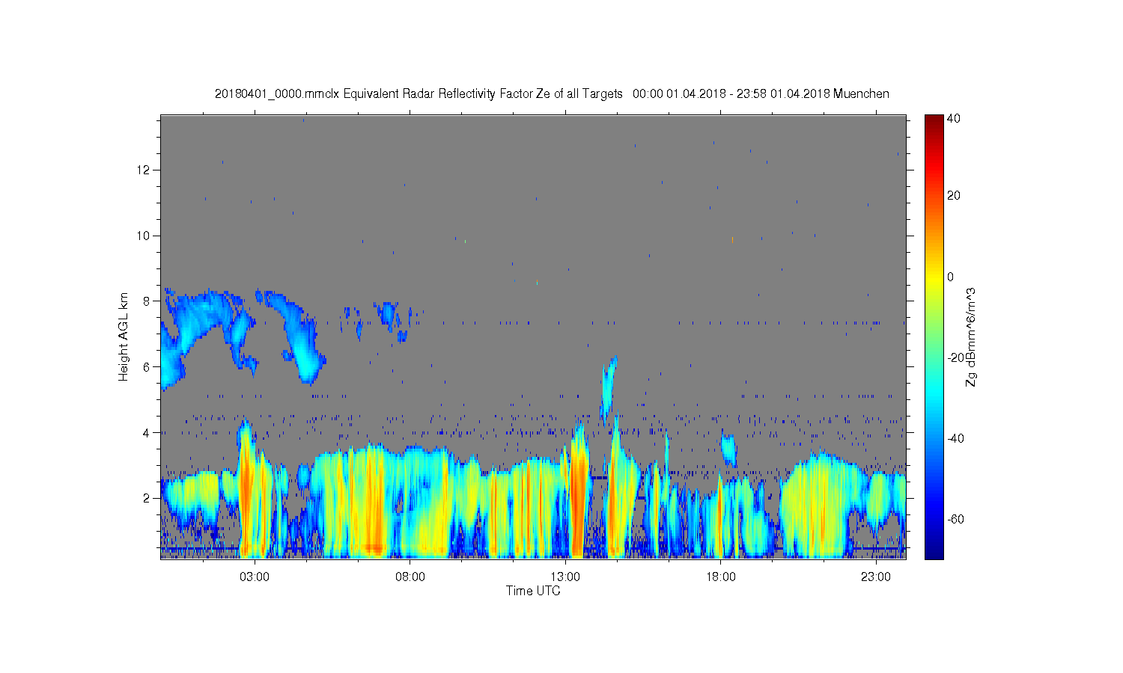Click the 08:00 time tick label
The width and height of the screenshot is (1123, 673).
click(x=410, y=577)
